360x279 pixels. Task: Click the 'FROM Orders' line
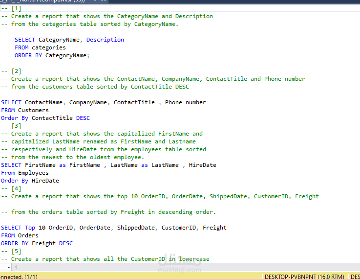pyautogui.click(x=20, y=235)
